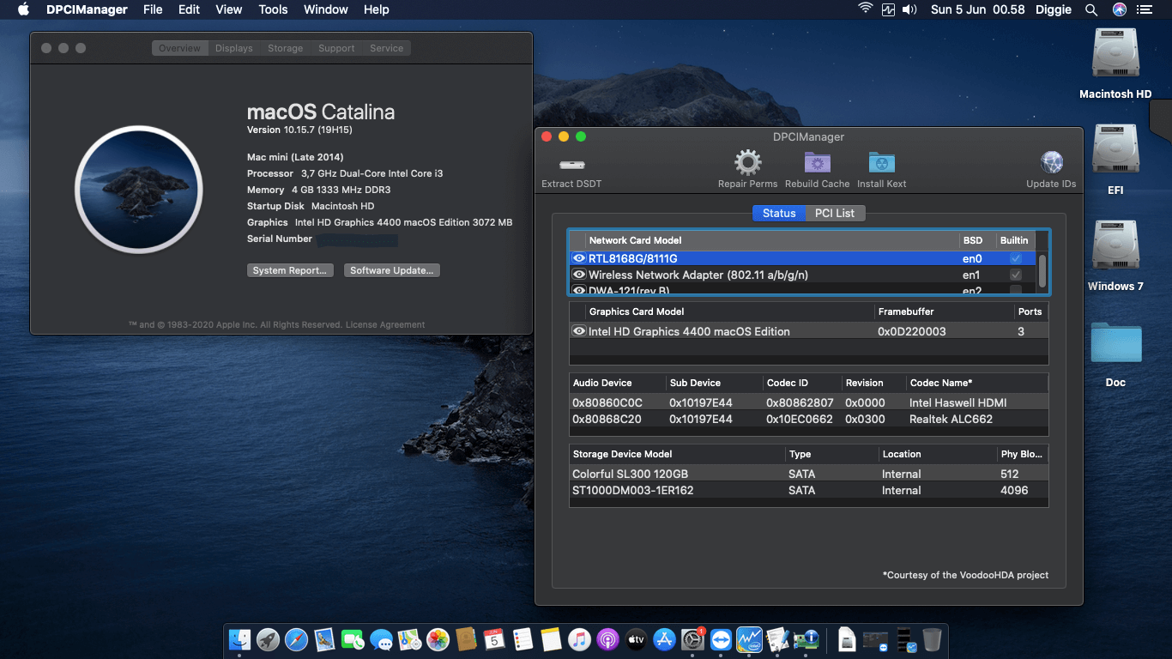This screenshot has height=659, width=1172.
Task: Open the Help menu
Action: pyautogui.click(x=376, y=9)
